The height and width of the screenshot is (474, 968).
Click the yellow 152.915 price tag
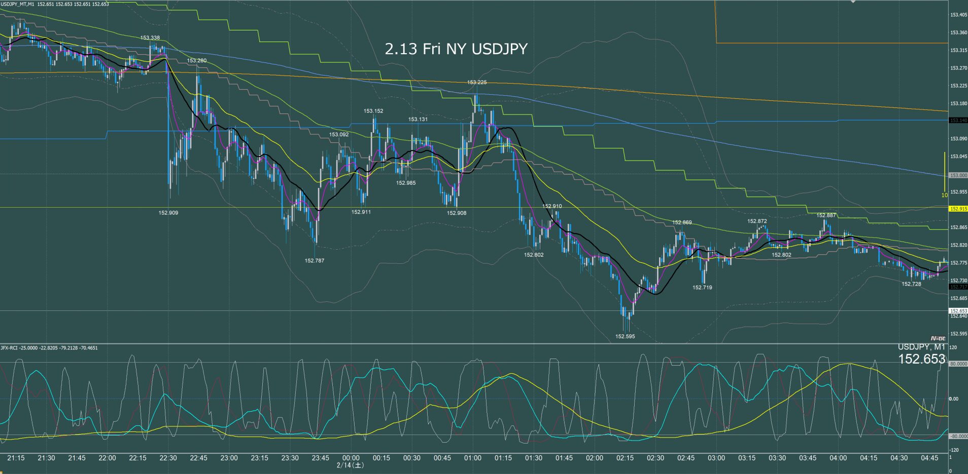pos(958,209)
